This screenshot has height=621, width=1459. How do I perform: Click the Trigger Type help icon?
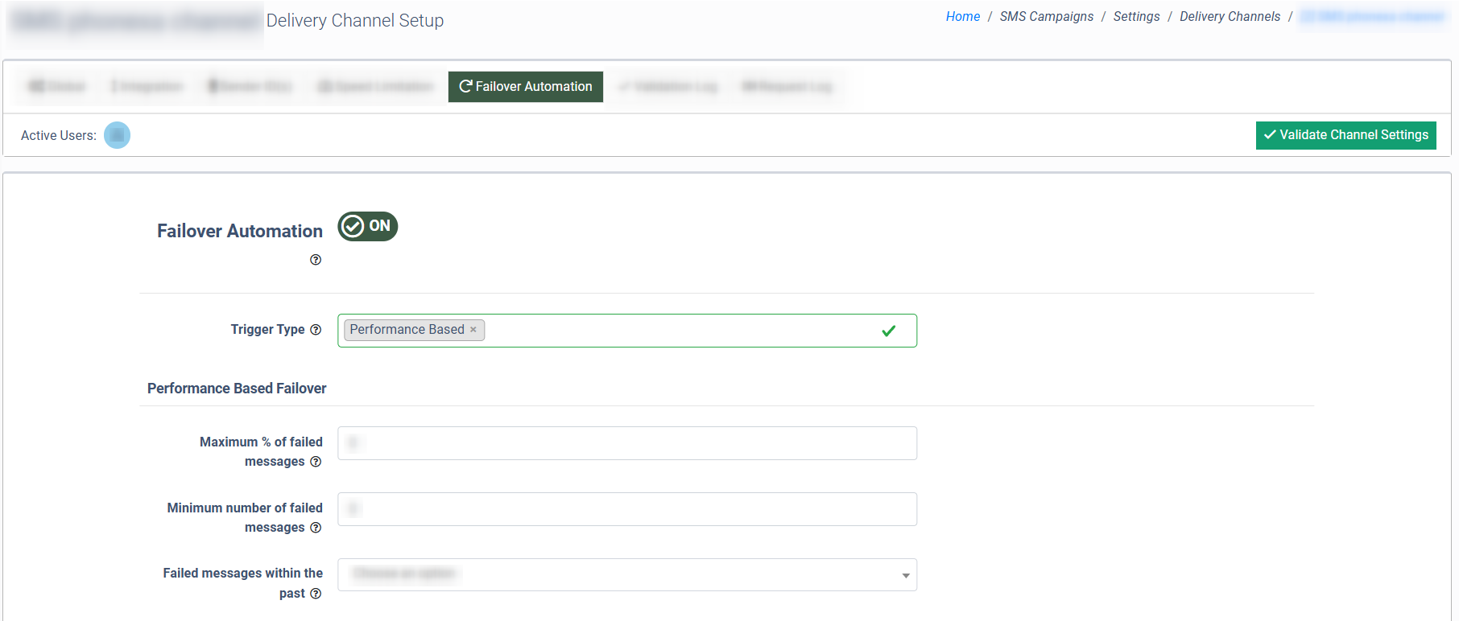click(316, 330)
